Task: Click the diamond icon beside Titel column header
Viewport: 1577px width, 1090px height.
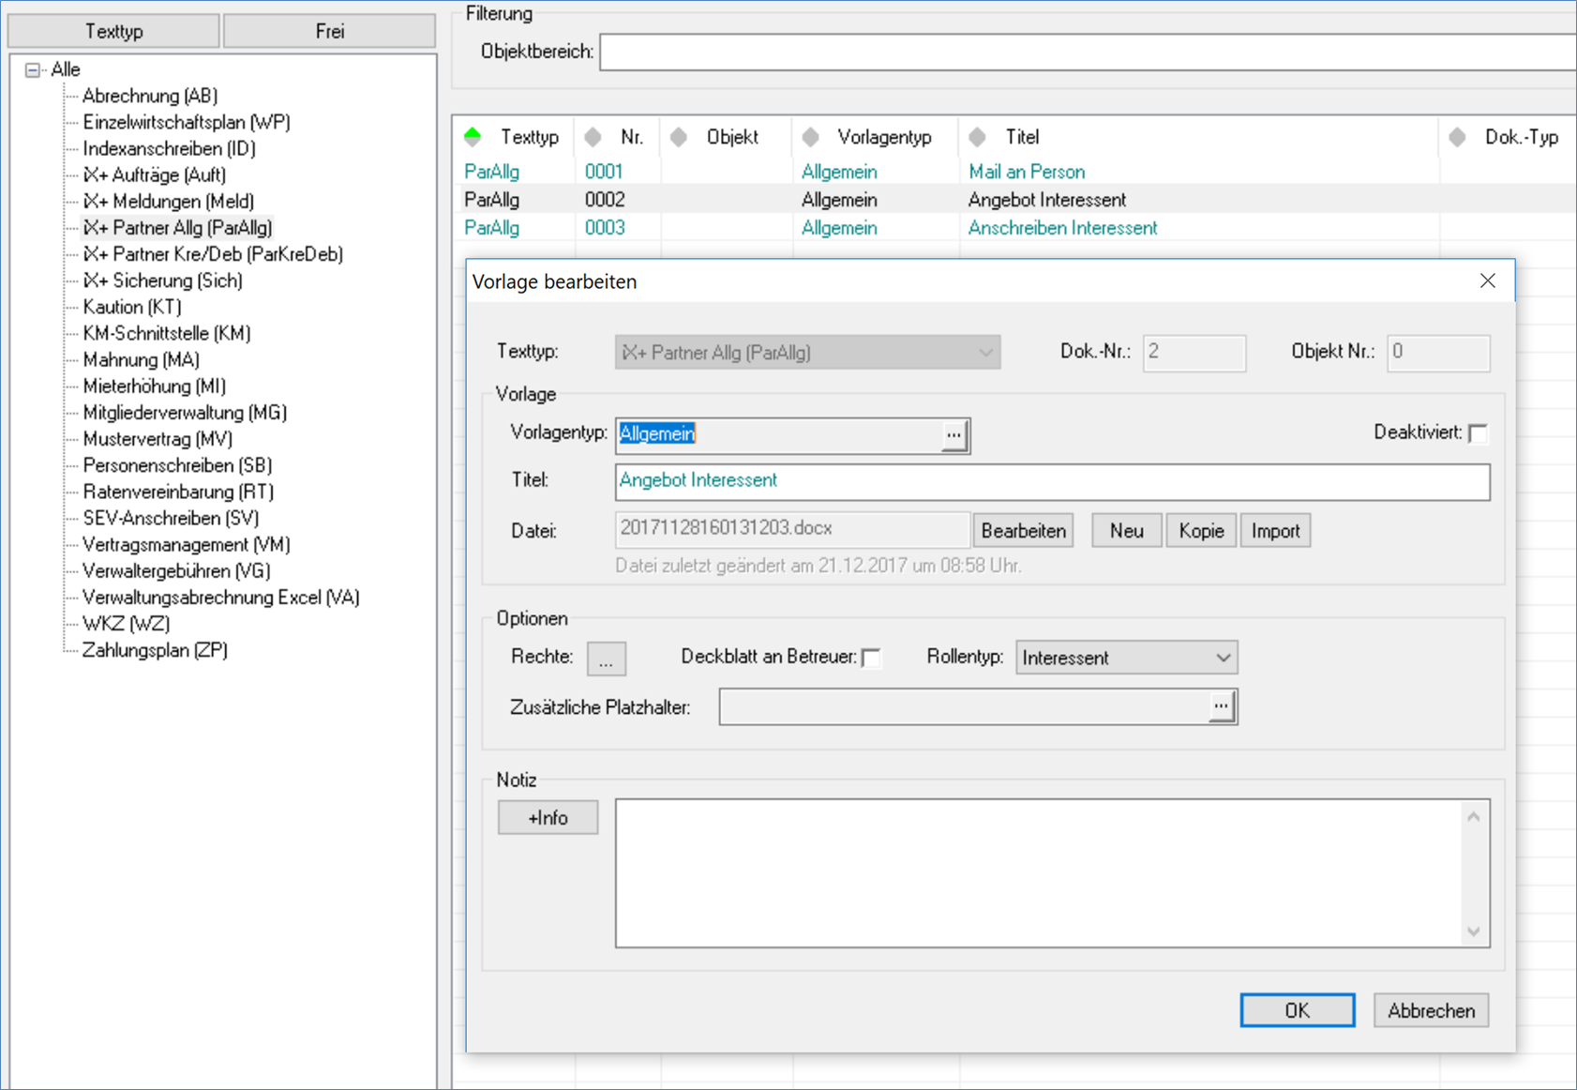Action: [978, 137]
